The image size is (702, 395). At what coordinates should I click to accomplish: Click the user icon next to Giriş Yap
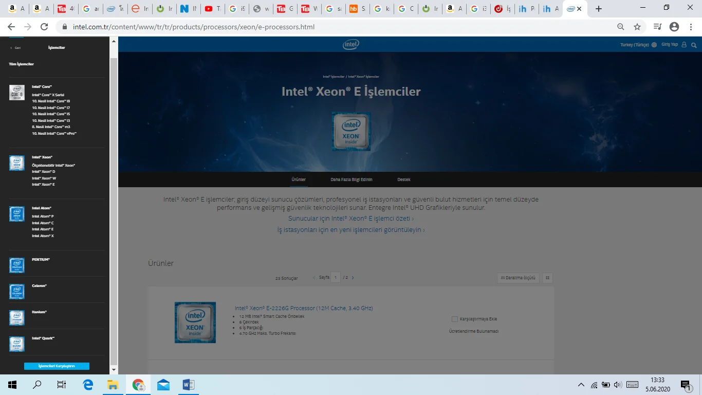[x=684, y=45]
